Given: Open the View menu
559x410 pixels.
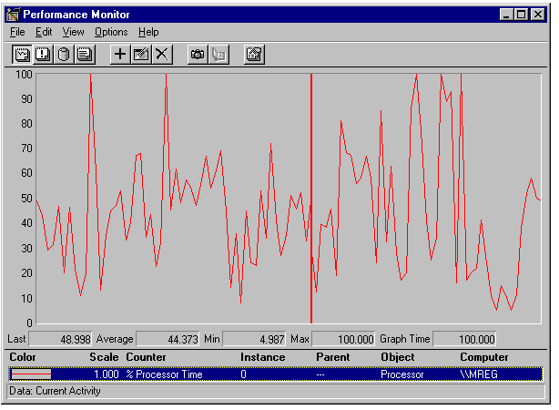Looking at the screenshot, I should [x=73, y=32].
